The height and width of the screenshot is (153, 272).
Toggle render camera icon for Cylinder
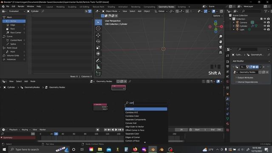[x=269, y=26]
